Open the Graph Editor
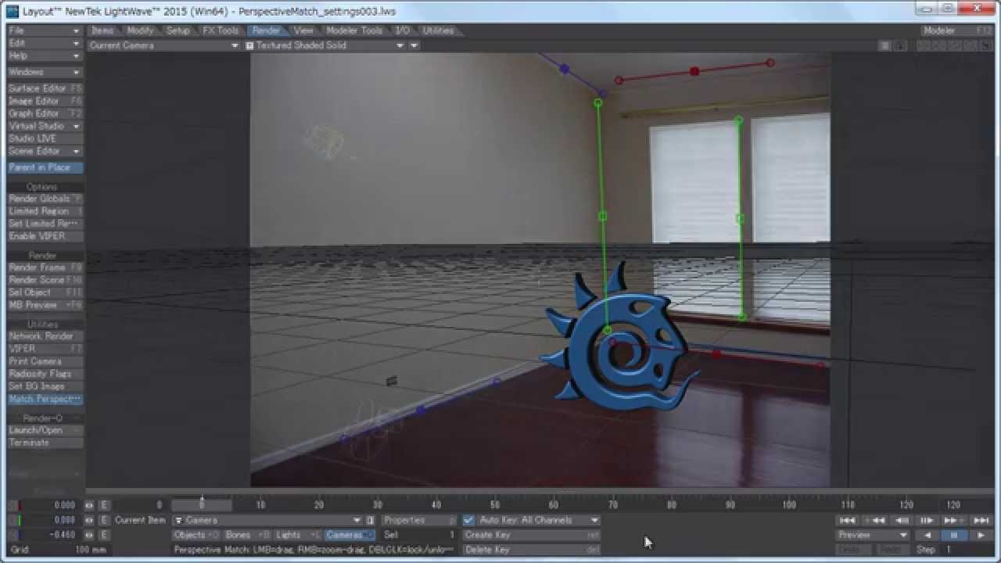This screenshot has height=563, width=1001. 45,113
